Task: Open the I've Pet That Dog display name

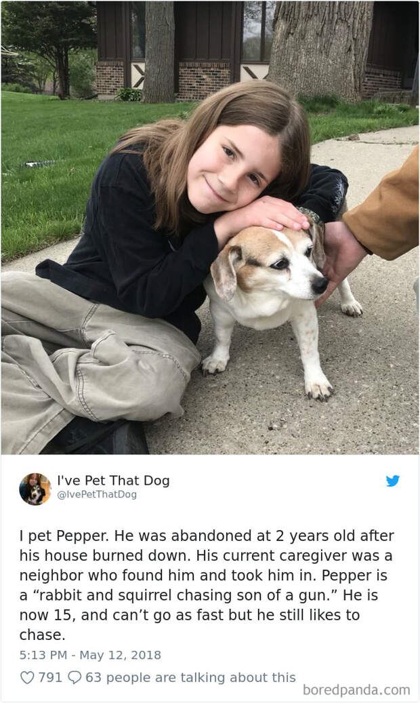Action: click(x=113, y=481)
